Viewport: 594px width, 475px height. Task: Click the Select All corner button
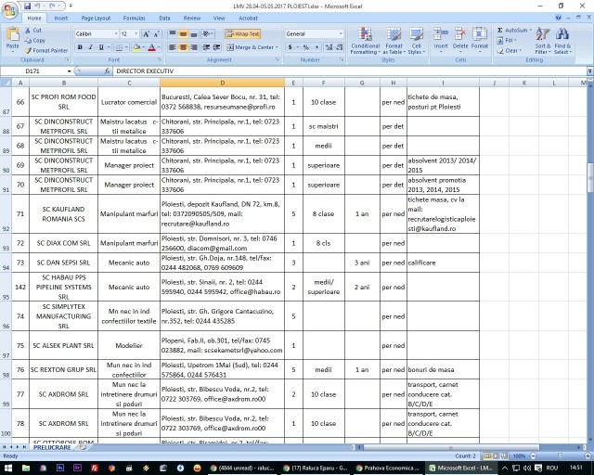coord(6,83)
